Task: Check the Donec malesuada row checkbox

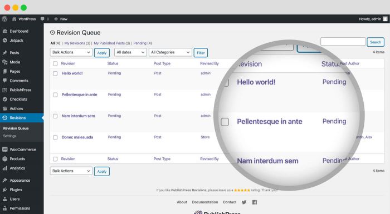Action: [55, 137]
